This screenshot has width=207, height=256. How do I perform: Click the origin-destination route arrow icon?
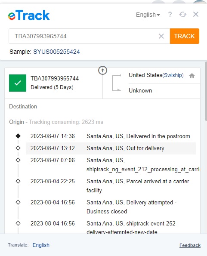click(117, 83)
